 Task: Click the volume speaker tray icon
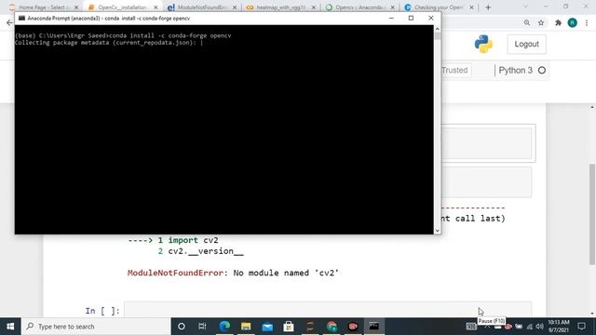point(539,327)
